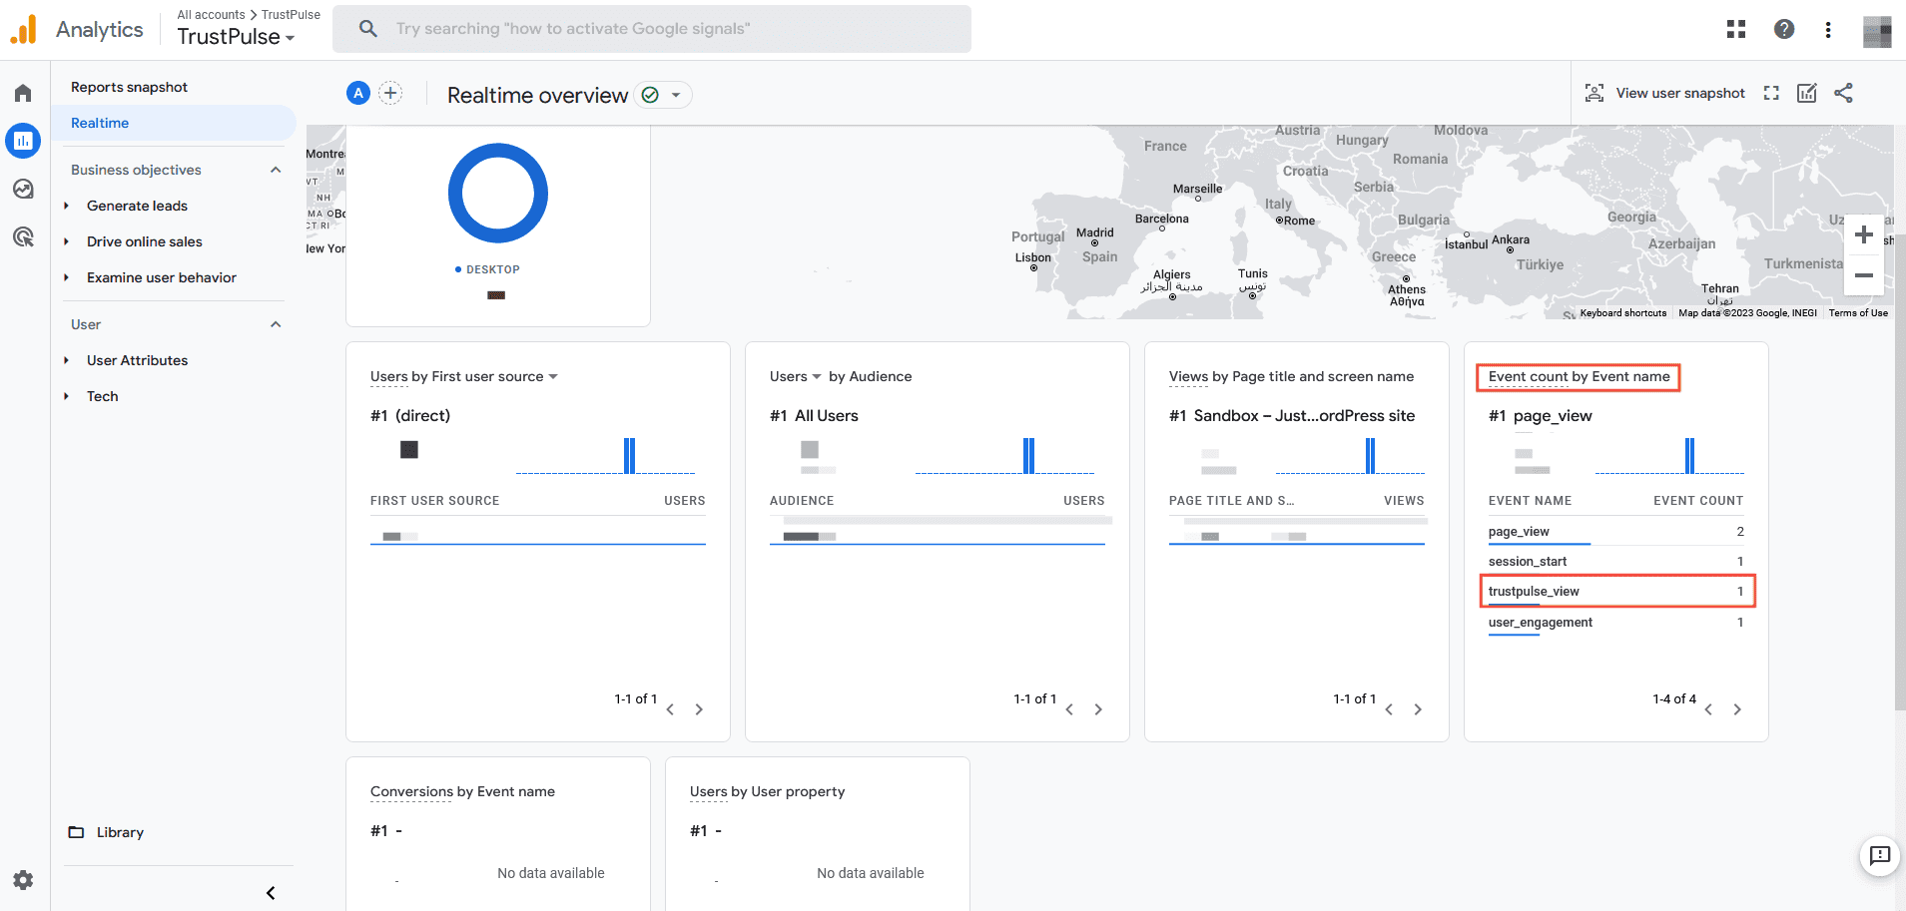Click the Analytics product name
The image size is (1906, 911).
pyautogui.click(x=100, y=30)
